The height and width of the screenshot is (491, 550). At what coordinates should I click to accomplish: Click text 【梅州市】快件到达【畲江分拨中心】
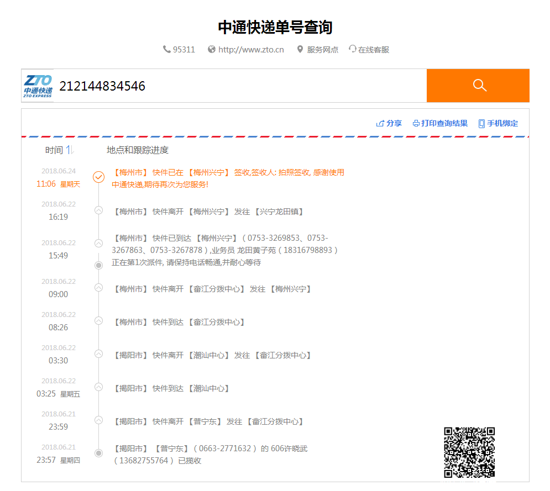pyautogui.click(x=178, y=322)
